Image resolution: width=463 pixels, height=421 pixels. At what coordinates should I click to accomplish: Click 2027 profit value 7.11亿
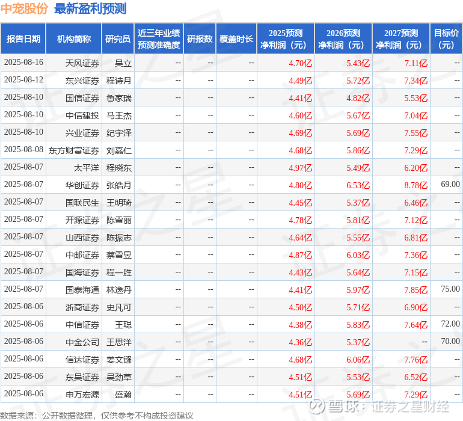tap(415, 63)
